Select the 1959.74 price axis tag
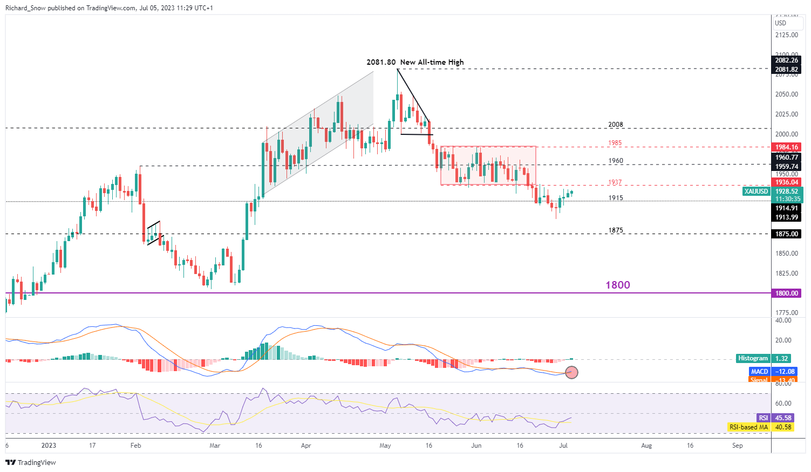The height and width of the screenshot is (472, 811). click(787, 167)
